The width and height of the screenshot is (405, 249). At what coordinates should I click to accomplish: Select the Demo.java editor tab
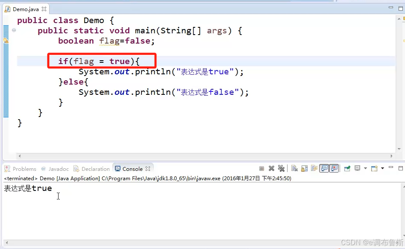(x=26, y=9)
